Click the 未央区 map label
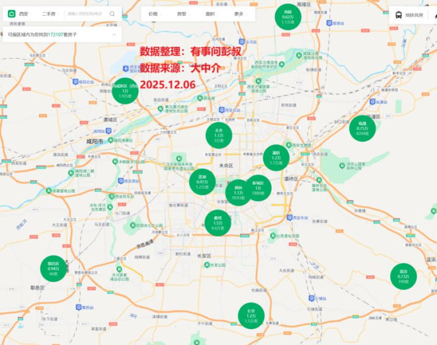Screen dimensions: 437x345 pos(226,165)
